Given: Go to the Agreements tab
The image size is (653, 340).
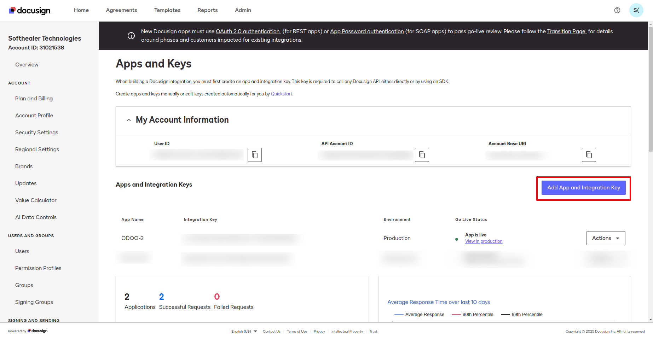Looking at the screenshot, I should click(x=121, y=10).
